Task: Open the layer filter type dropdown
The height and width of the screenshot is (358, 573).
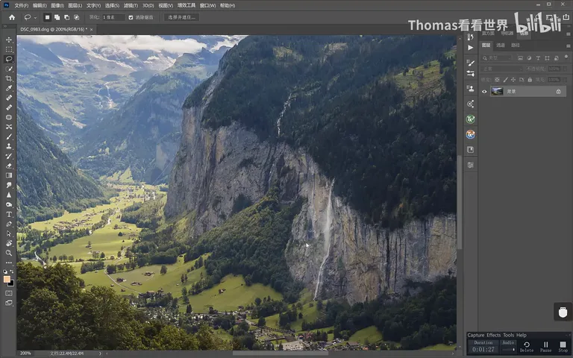Action: click(498, 58)
